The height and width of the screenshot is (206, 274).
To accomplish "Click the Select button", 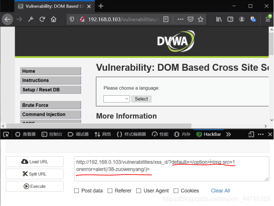I will click(x=141, y=99).
